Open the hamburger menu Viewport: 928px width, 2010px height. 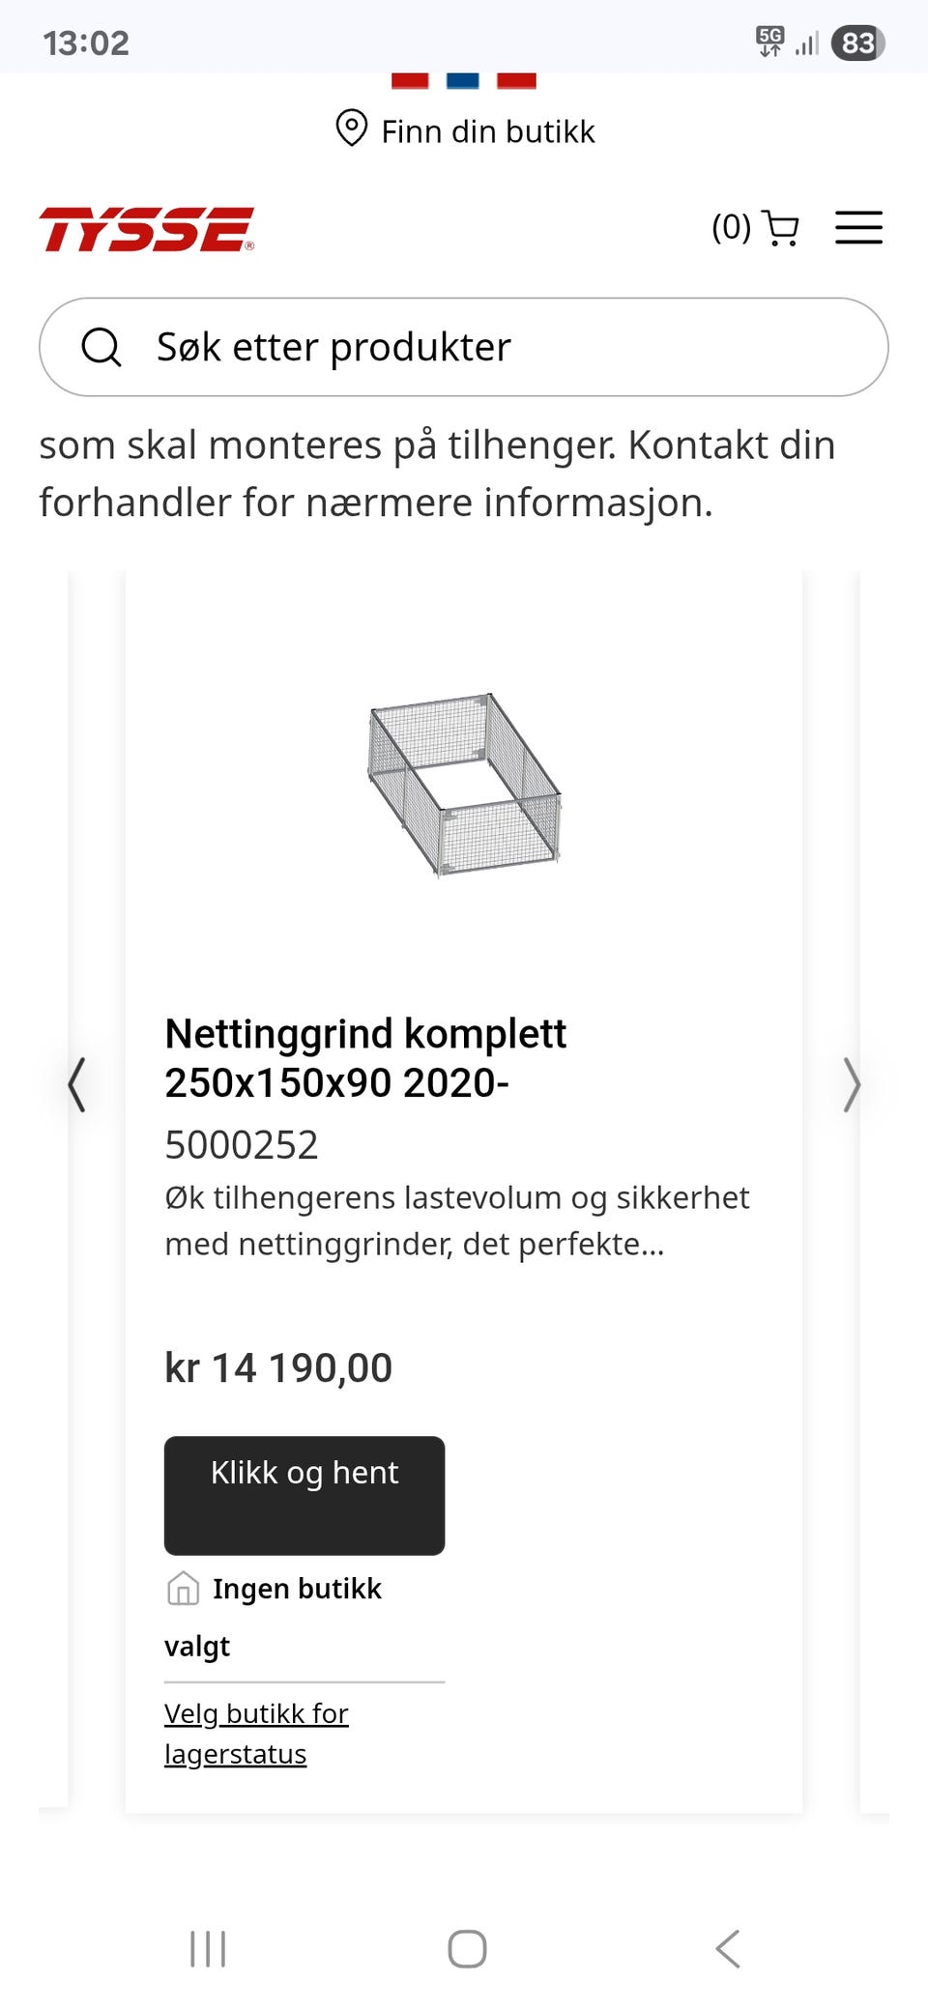(858, 228)
